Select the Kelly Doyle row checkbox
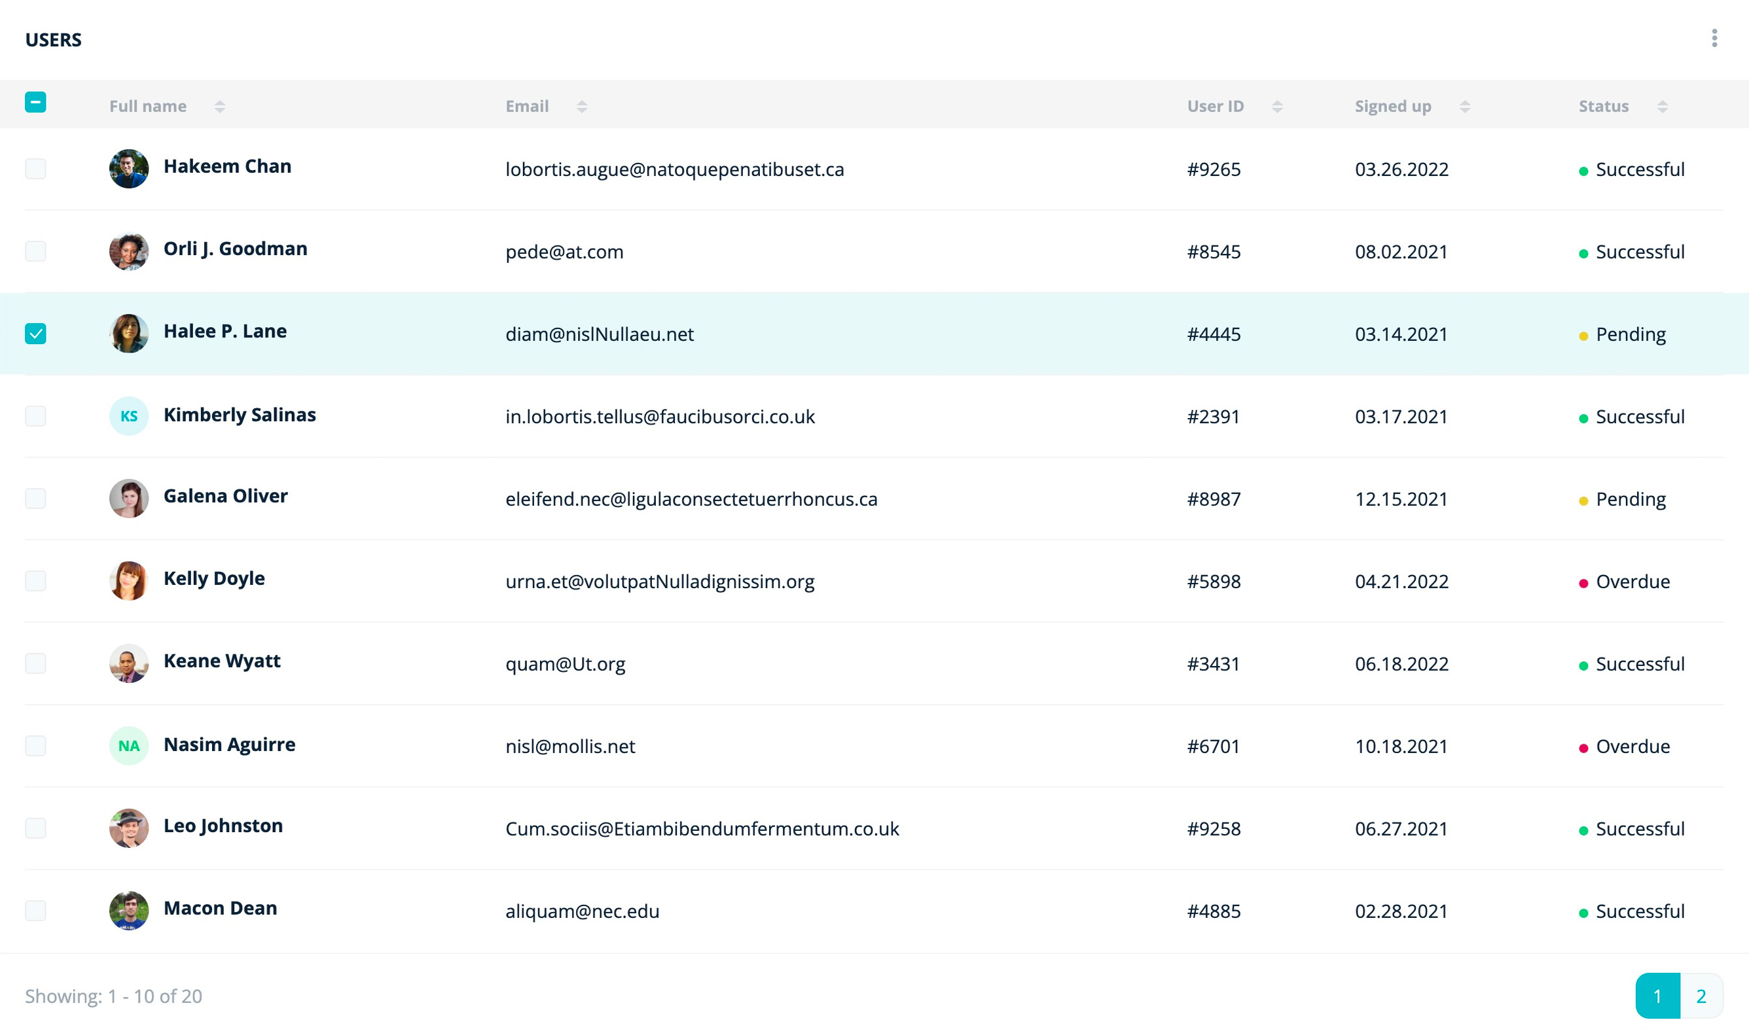 35,581
